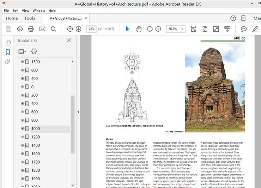Expand the 200 bookmark node
This screenshot has height=188, width=261.
[x=23, y=95]
